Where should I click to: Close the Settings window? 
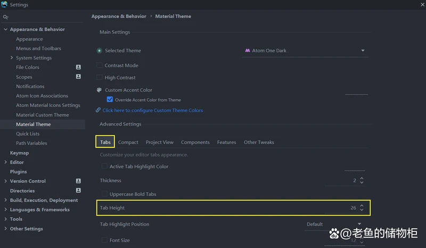(x=422, y=5)
